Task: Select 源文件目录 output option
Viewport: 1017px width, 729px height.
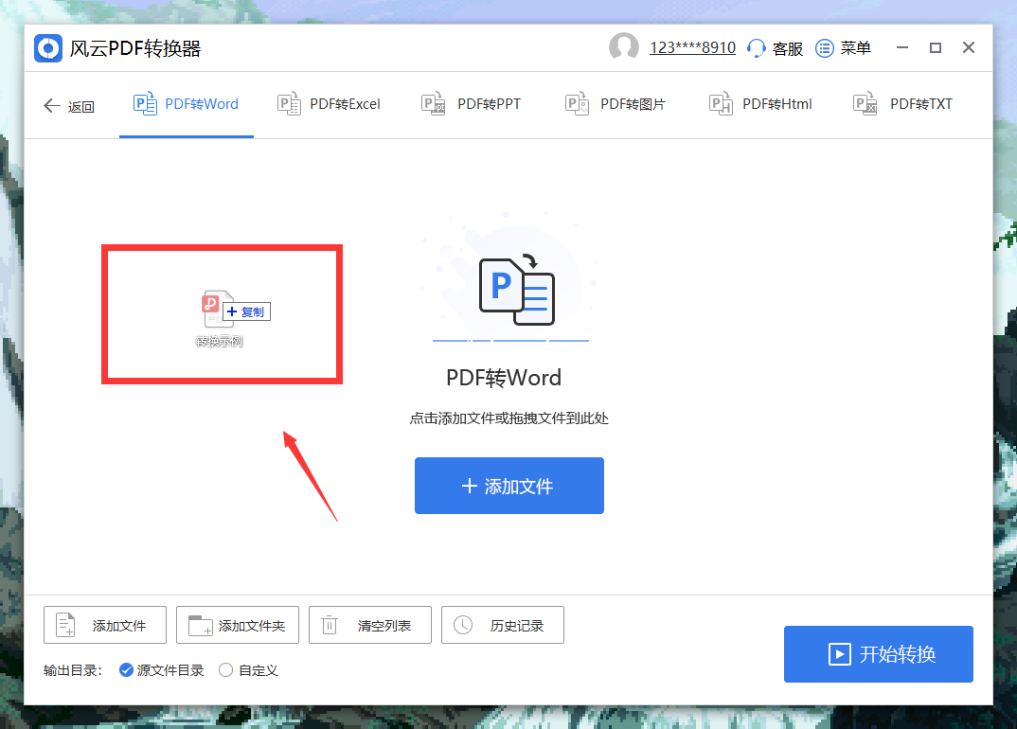Action: click(x=162, y=670)
